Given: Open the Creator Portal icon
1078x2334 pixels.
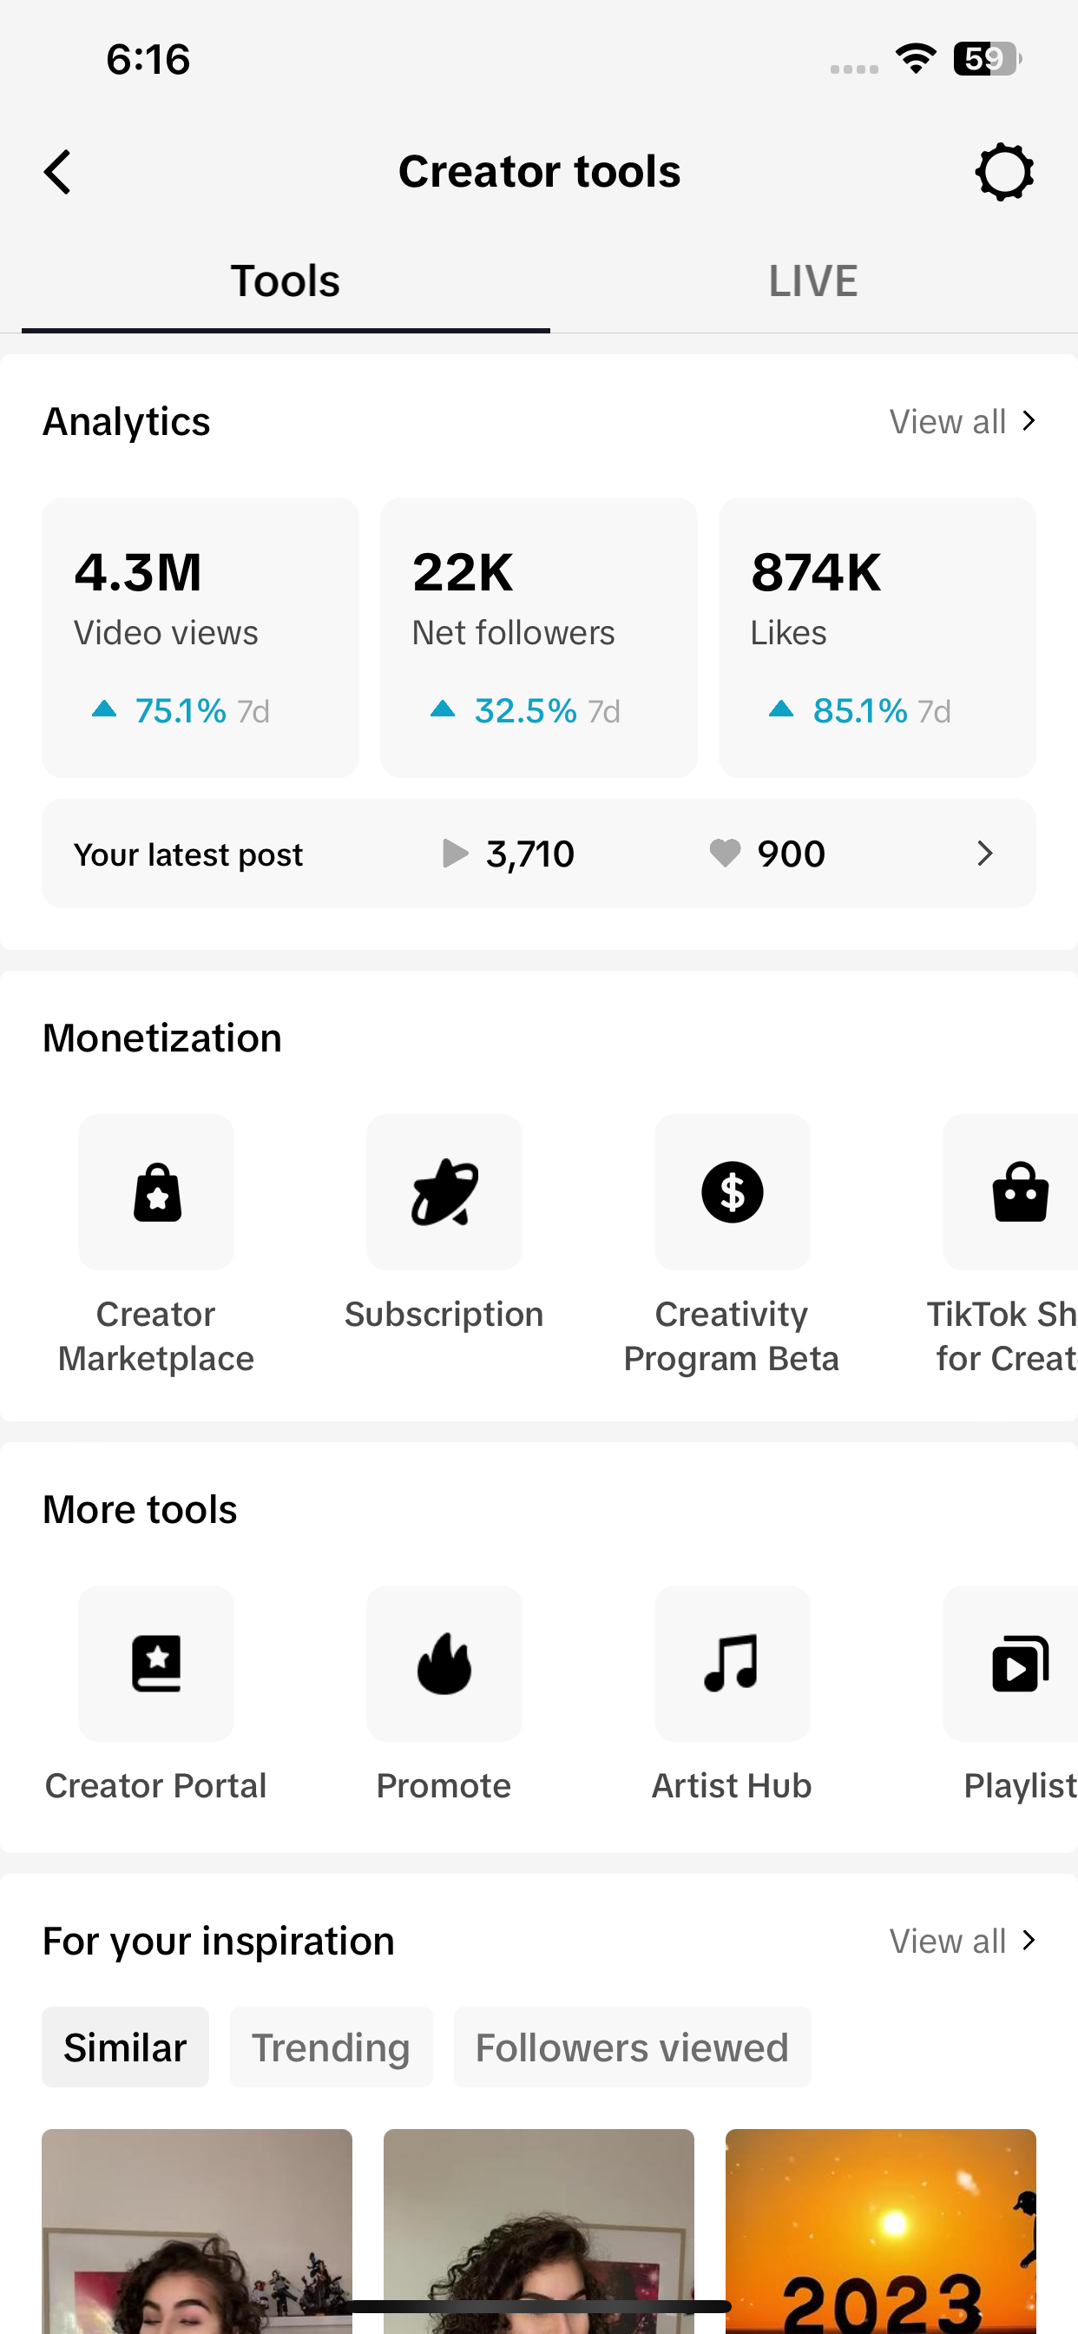Looking at the screenshot, I should 156,1664.
